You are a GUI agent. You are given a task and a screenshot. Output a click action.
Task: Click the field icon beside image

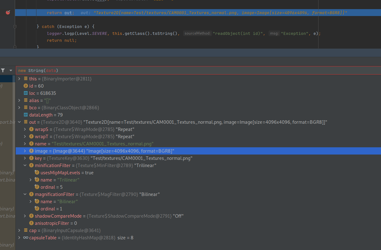(x=31, y=151)
